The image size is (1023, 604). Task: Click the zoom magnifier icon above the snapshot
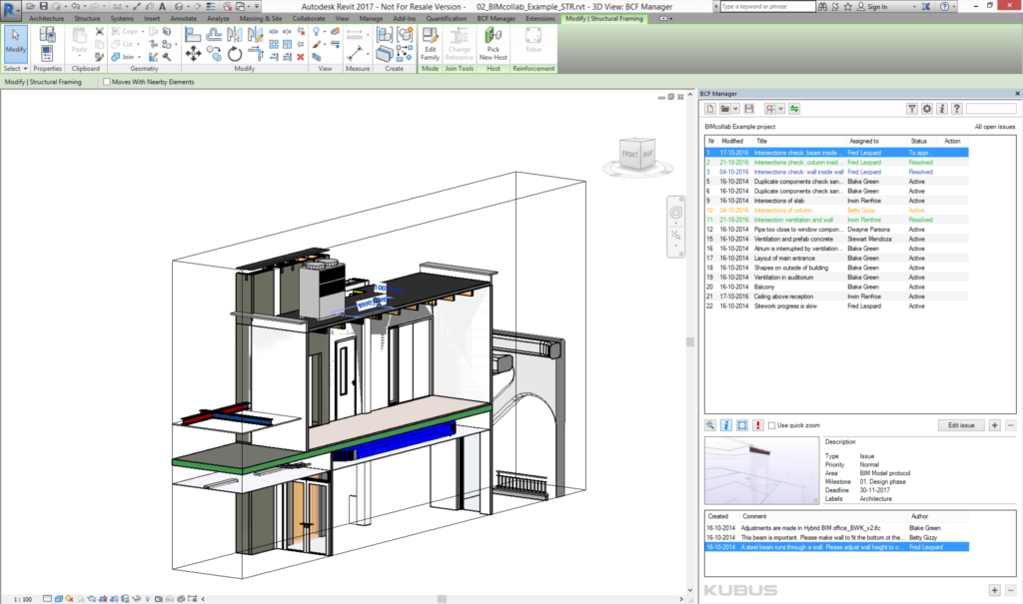point(710,425)
